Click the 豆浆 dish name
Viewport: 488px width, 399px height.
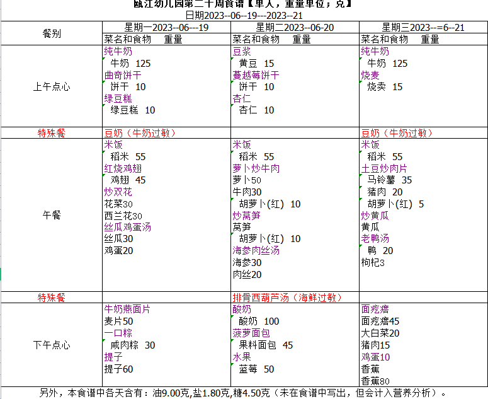coord(242,52)
